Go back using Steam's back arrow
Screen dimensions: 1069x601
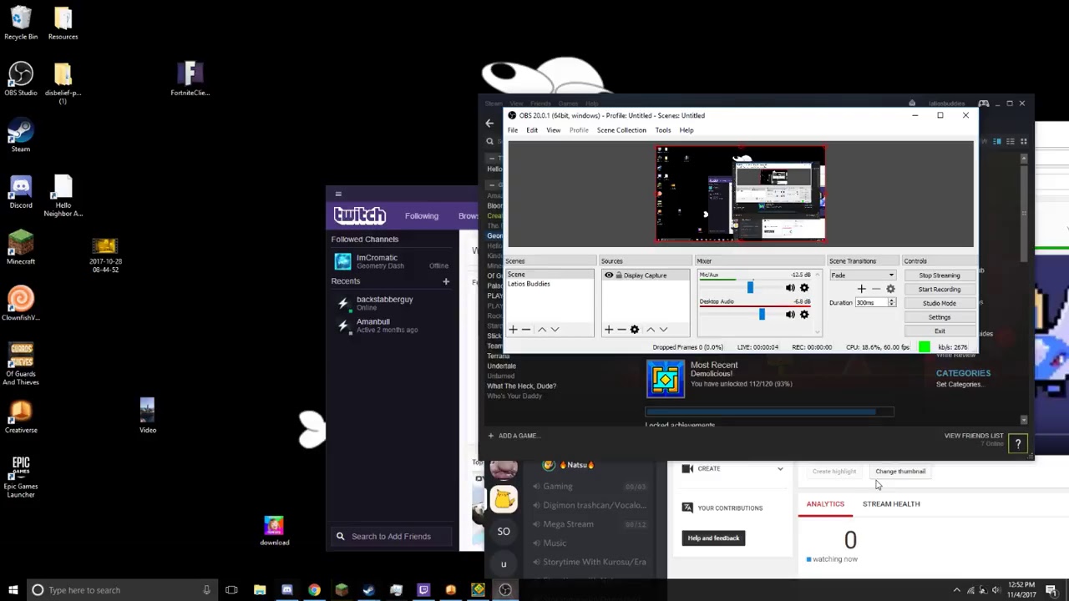point(489,124)
